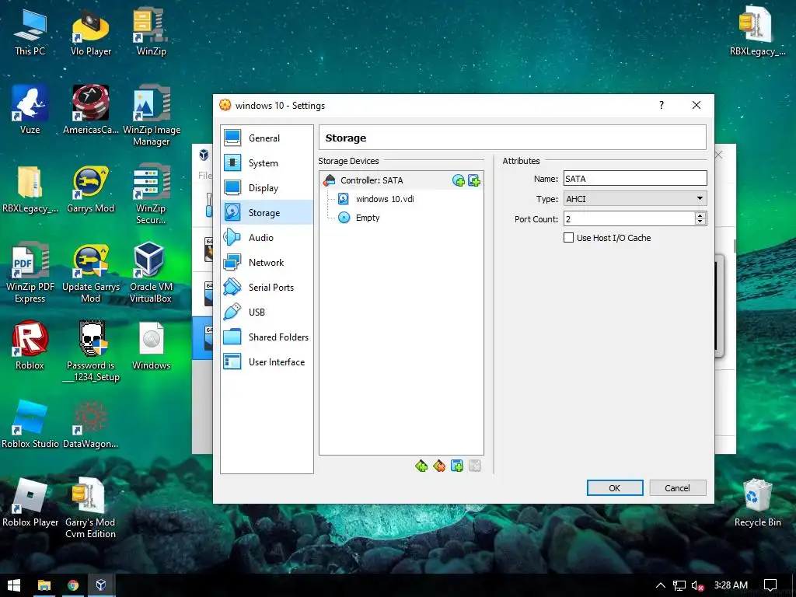This screenshot has height=597, width=796.
Task: Click the Recycle Bin icon
Action: 757,503
